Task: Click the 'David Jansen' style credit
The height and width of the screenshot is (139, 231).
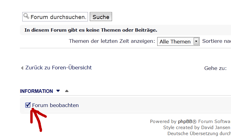Action: point(215,128)
